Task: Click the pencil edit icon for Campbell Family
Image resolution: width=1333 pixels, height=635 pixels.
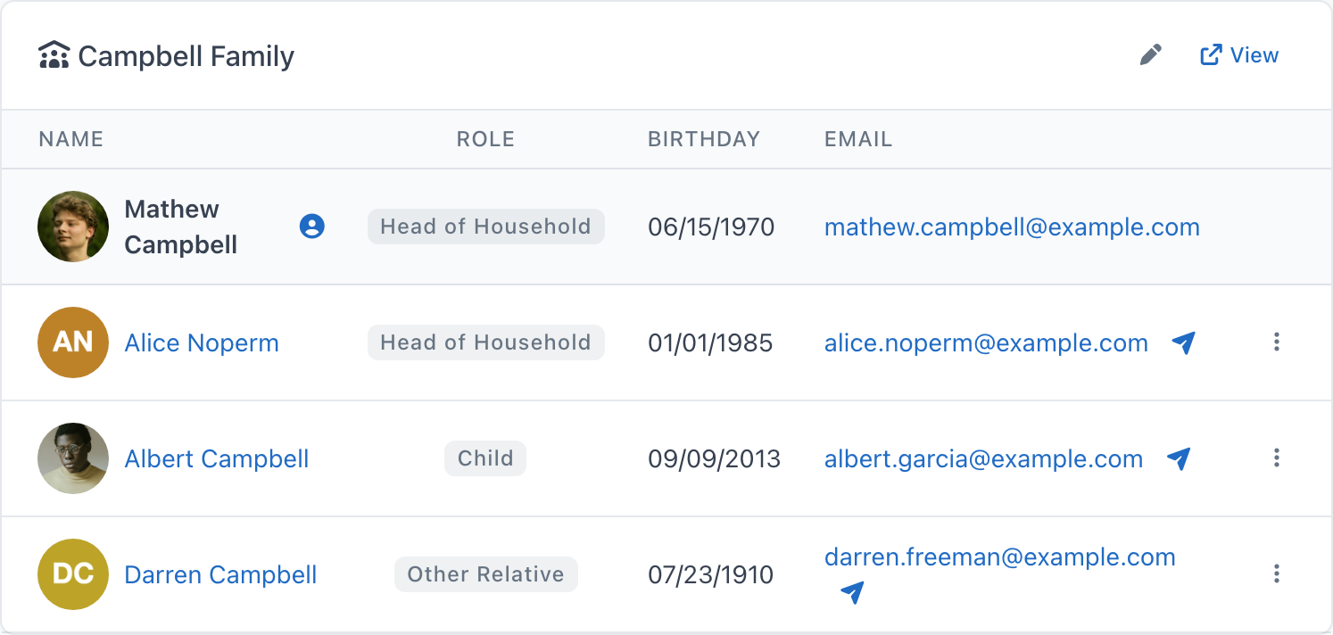Action: click(1151, 55)
